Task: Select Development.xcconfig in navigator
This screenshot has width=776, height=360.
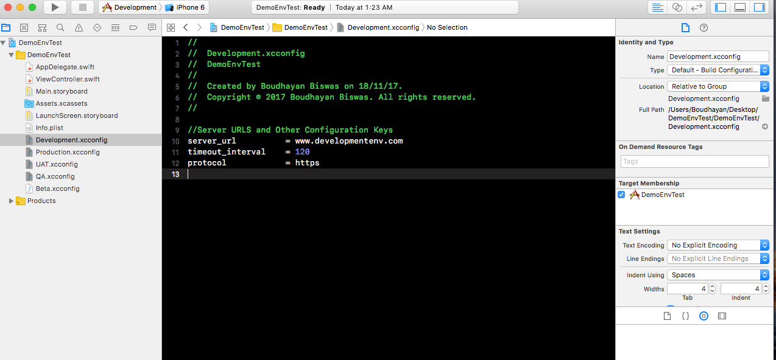Action: (80, 140)
